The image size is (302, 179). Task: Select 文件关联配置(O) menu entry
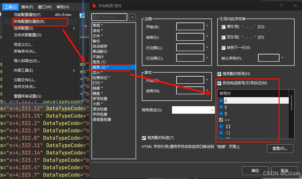tap(41, 35)
